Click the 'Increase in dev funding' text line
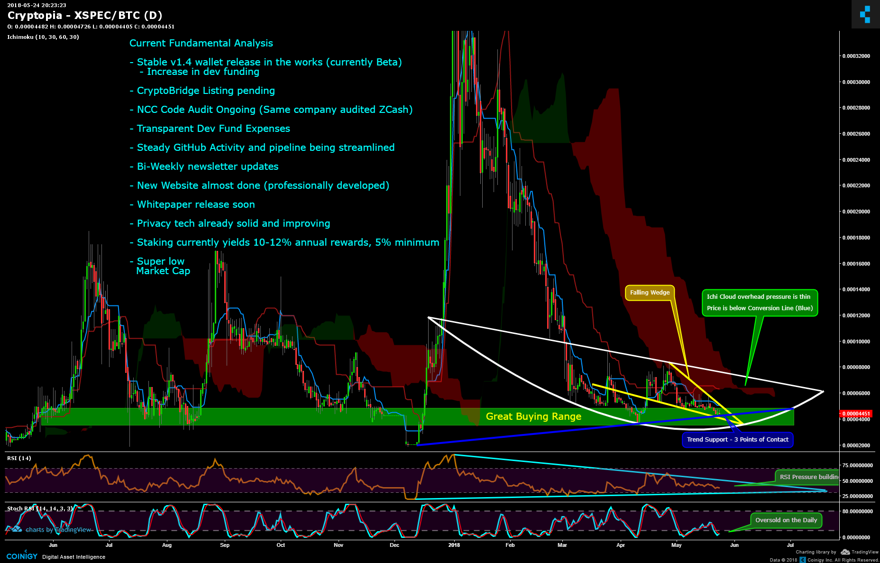This screenshot has height=563, width=880. 200,72
